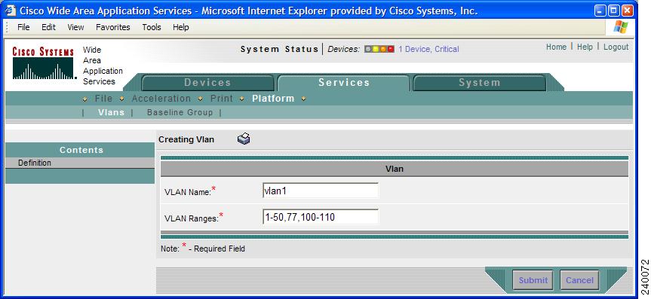The width and height of the screenshot is (651, 299).
Task: Open the File menu
Action: coord(23,27)
